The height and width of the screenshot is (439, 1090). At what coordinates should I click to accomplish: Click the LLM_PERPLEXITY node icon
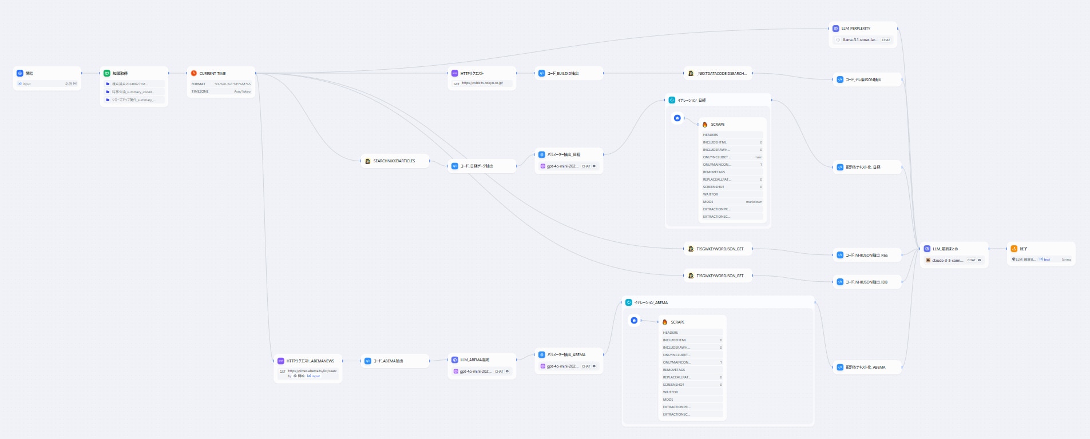click(836, 28)
